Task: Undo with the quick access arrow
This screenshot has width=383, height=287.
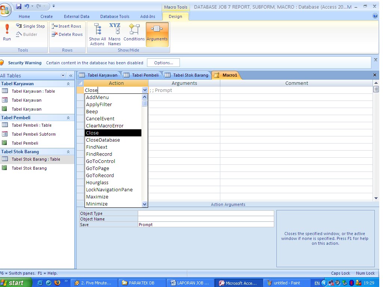Action: tap(27, 6)
